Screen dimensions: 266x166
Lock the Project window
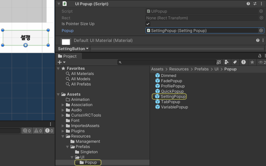point(259,56)
